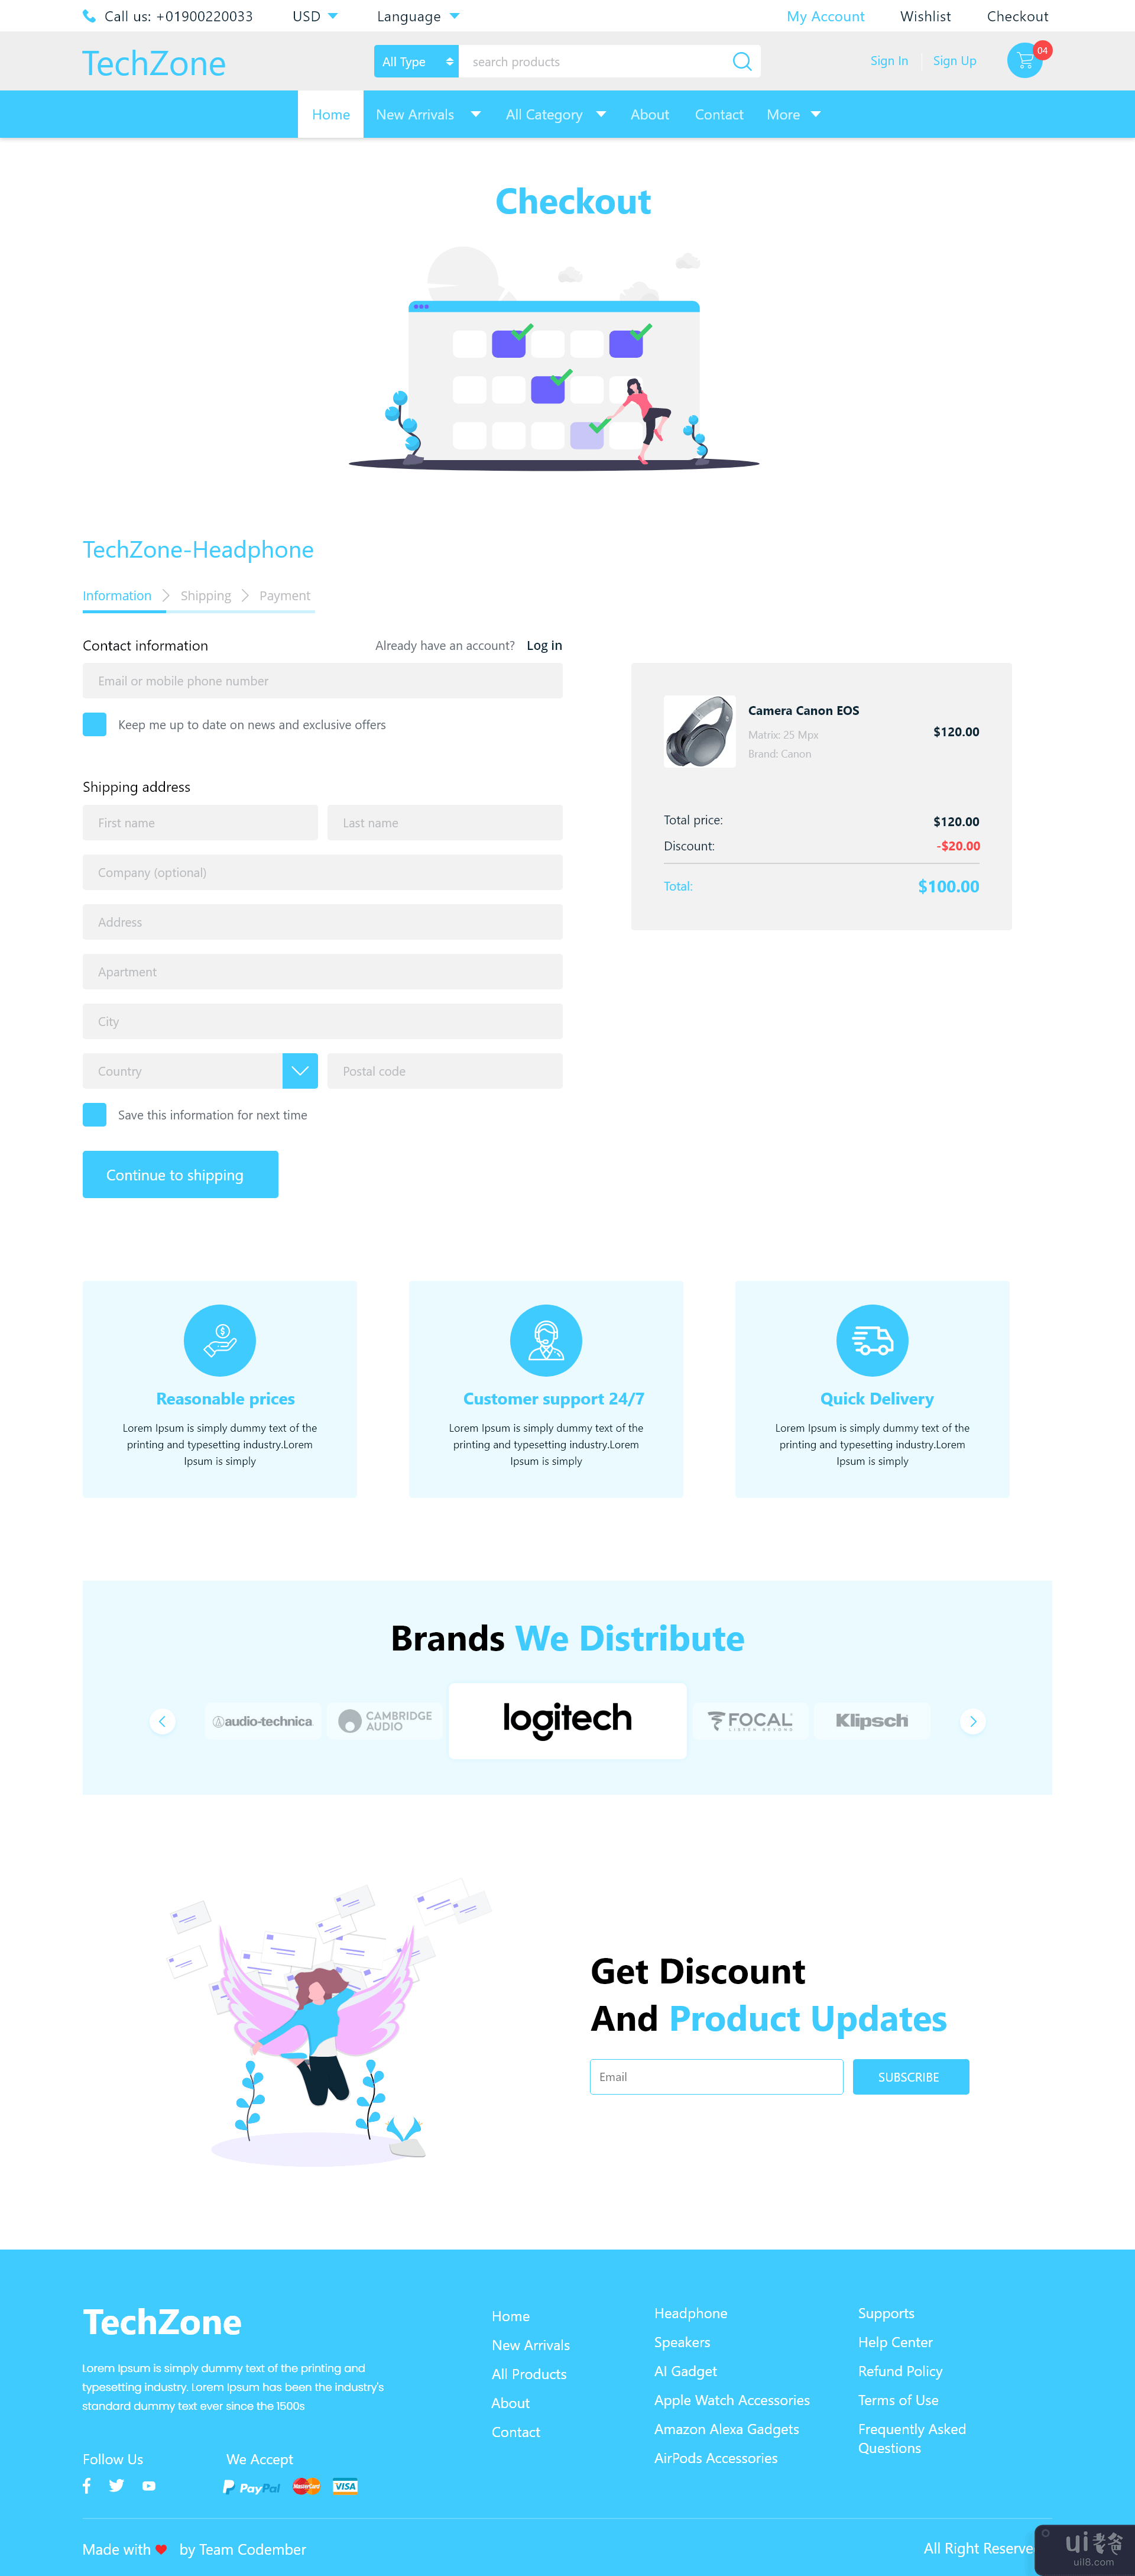
Task: Enable Save this information for next time
Action: [x=93, y=1115]
